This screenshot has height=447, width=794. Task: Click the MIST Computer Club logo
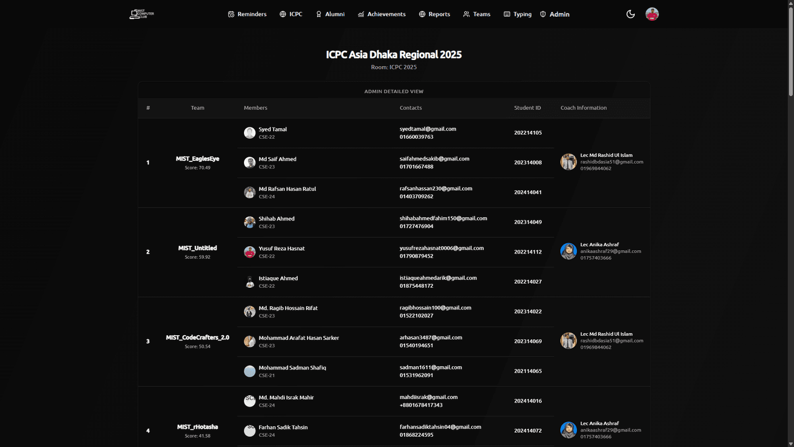click(x=142, y=14)
